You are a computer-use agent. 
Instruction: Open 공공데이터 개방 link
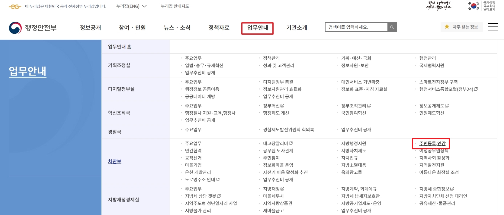(x=200, y=96)
